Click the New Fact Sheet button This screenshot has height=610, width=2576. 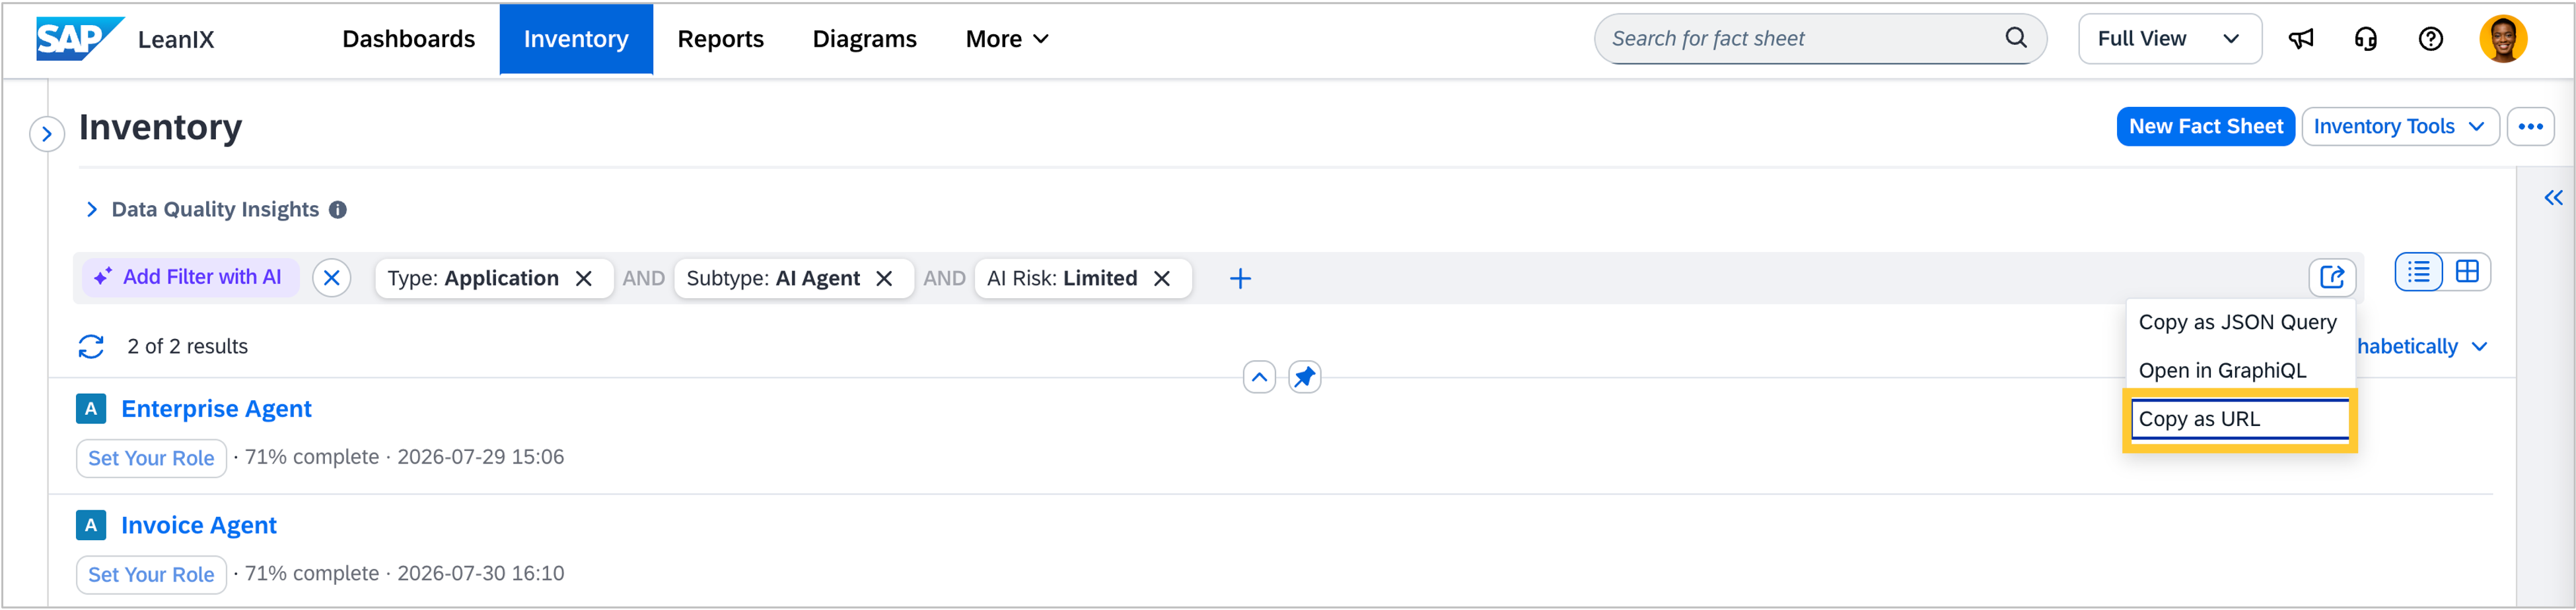tap(2205, 127)
